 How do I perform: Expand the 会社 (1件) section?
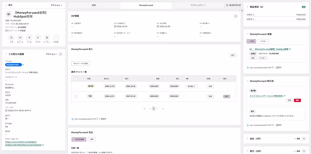click(247, 139)
